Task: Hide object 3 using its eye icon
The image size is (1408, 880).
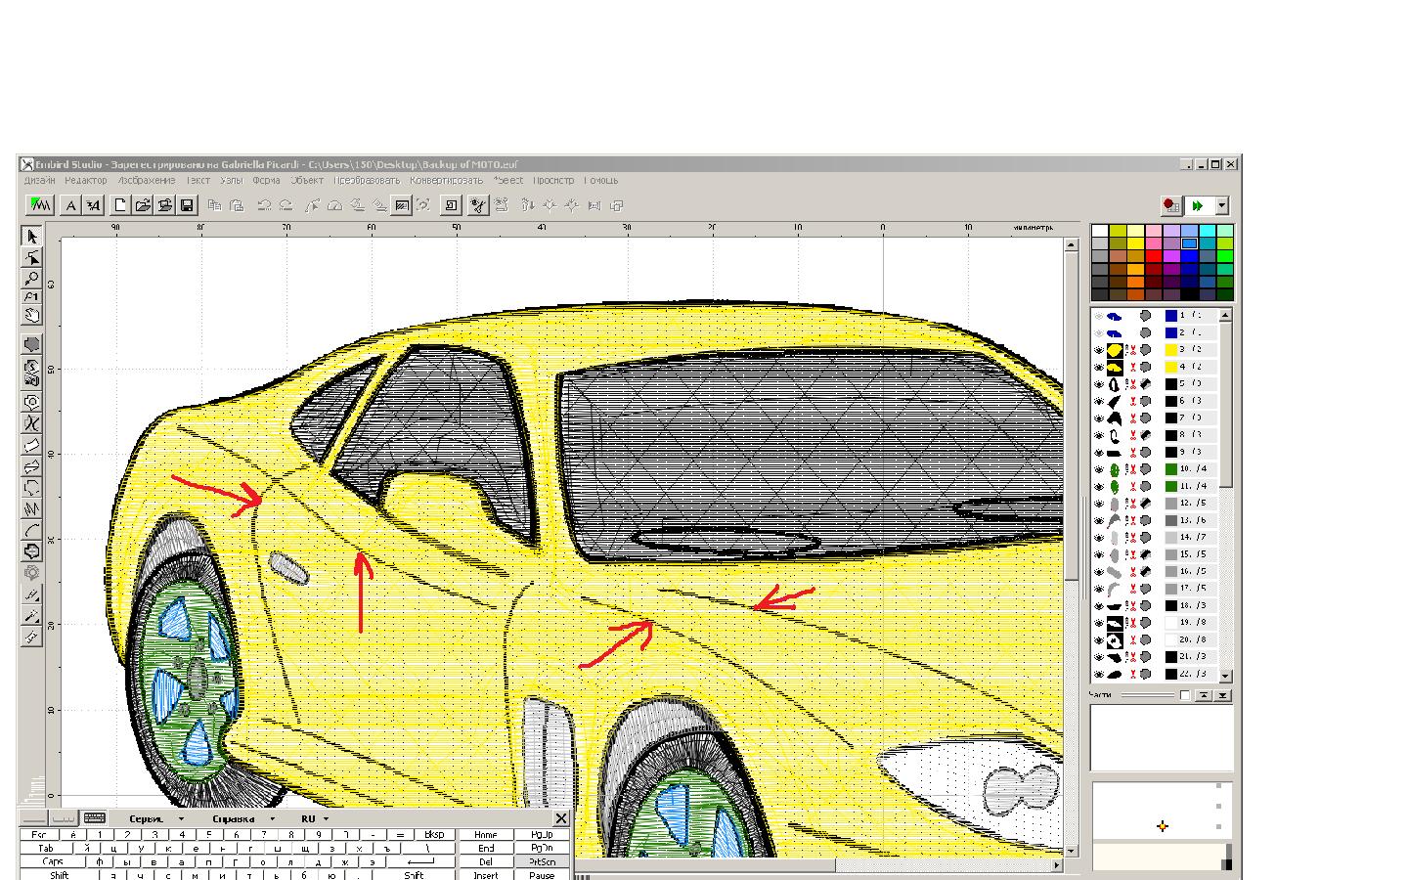Action: (x=1098, y=350)
